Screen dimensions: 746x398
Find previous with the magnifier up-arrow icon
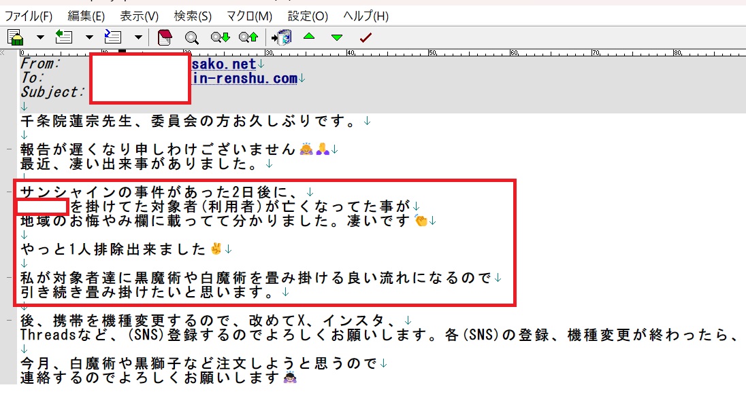pyautogui.click(x=248, y=37)
